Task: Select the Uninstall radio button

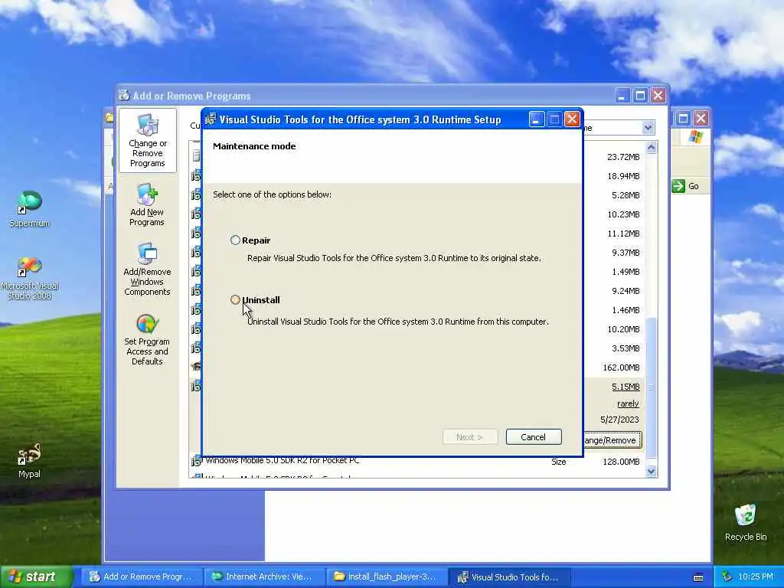Action: point(235,299)
